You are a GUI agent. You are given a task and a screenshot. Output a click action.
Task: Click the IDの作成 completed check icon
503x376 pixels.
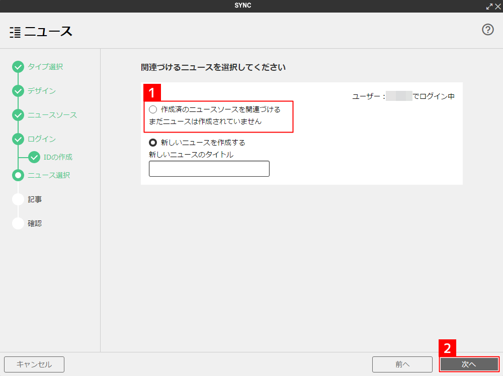click(34, 157)
